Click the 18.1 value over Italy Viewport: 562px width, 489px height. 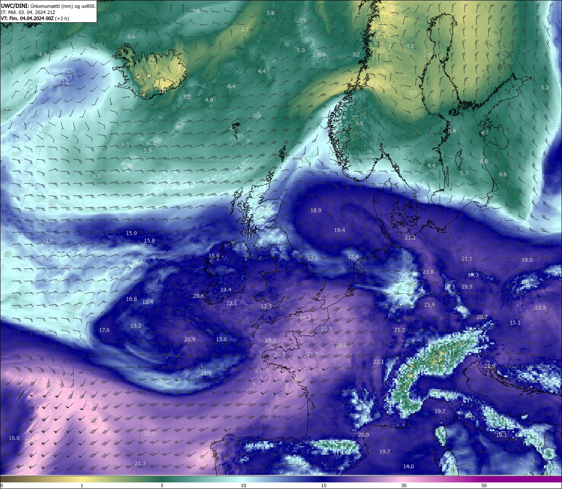tap(501, 435)
